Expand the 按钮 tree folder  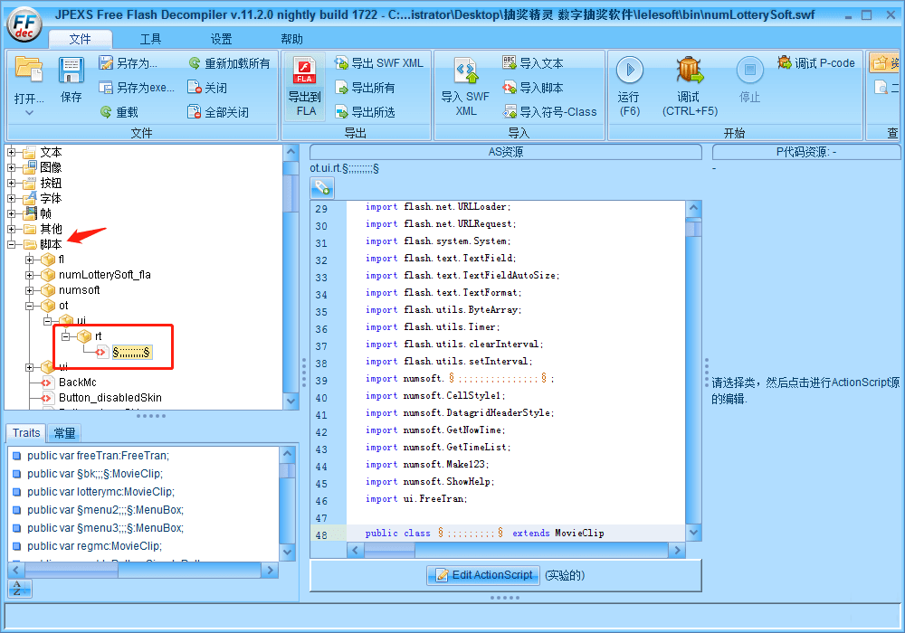[x=11, y=183]
